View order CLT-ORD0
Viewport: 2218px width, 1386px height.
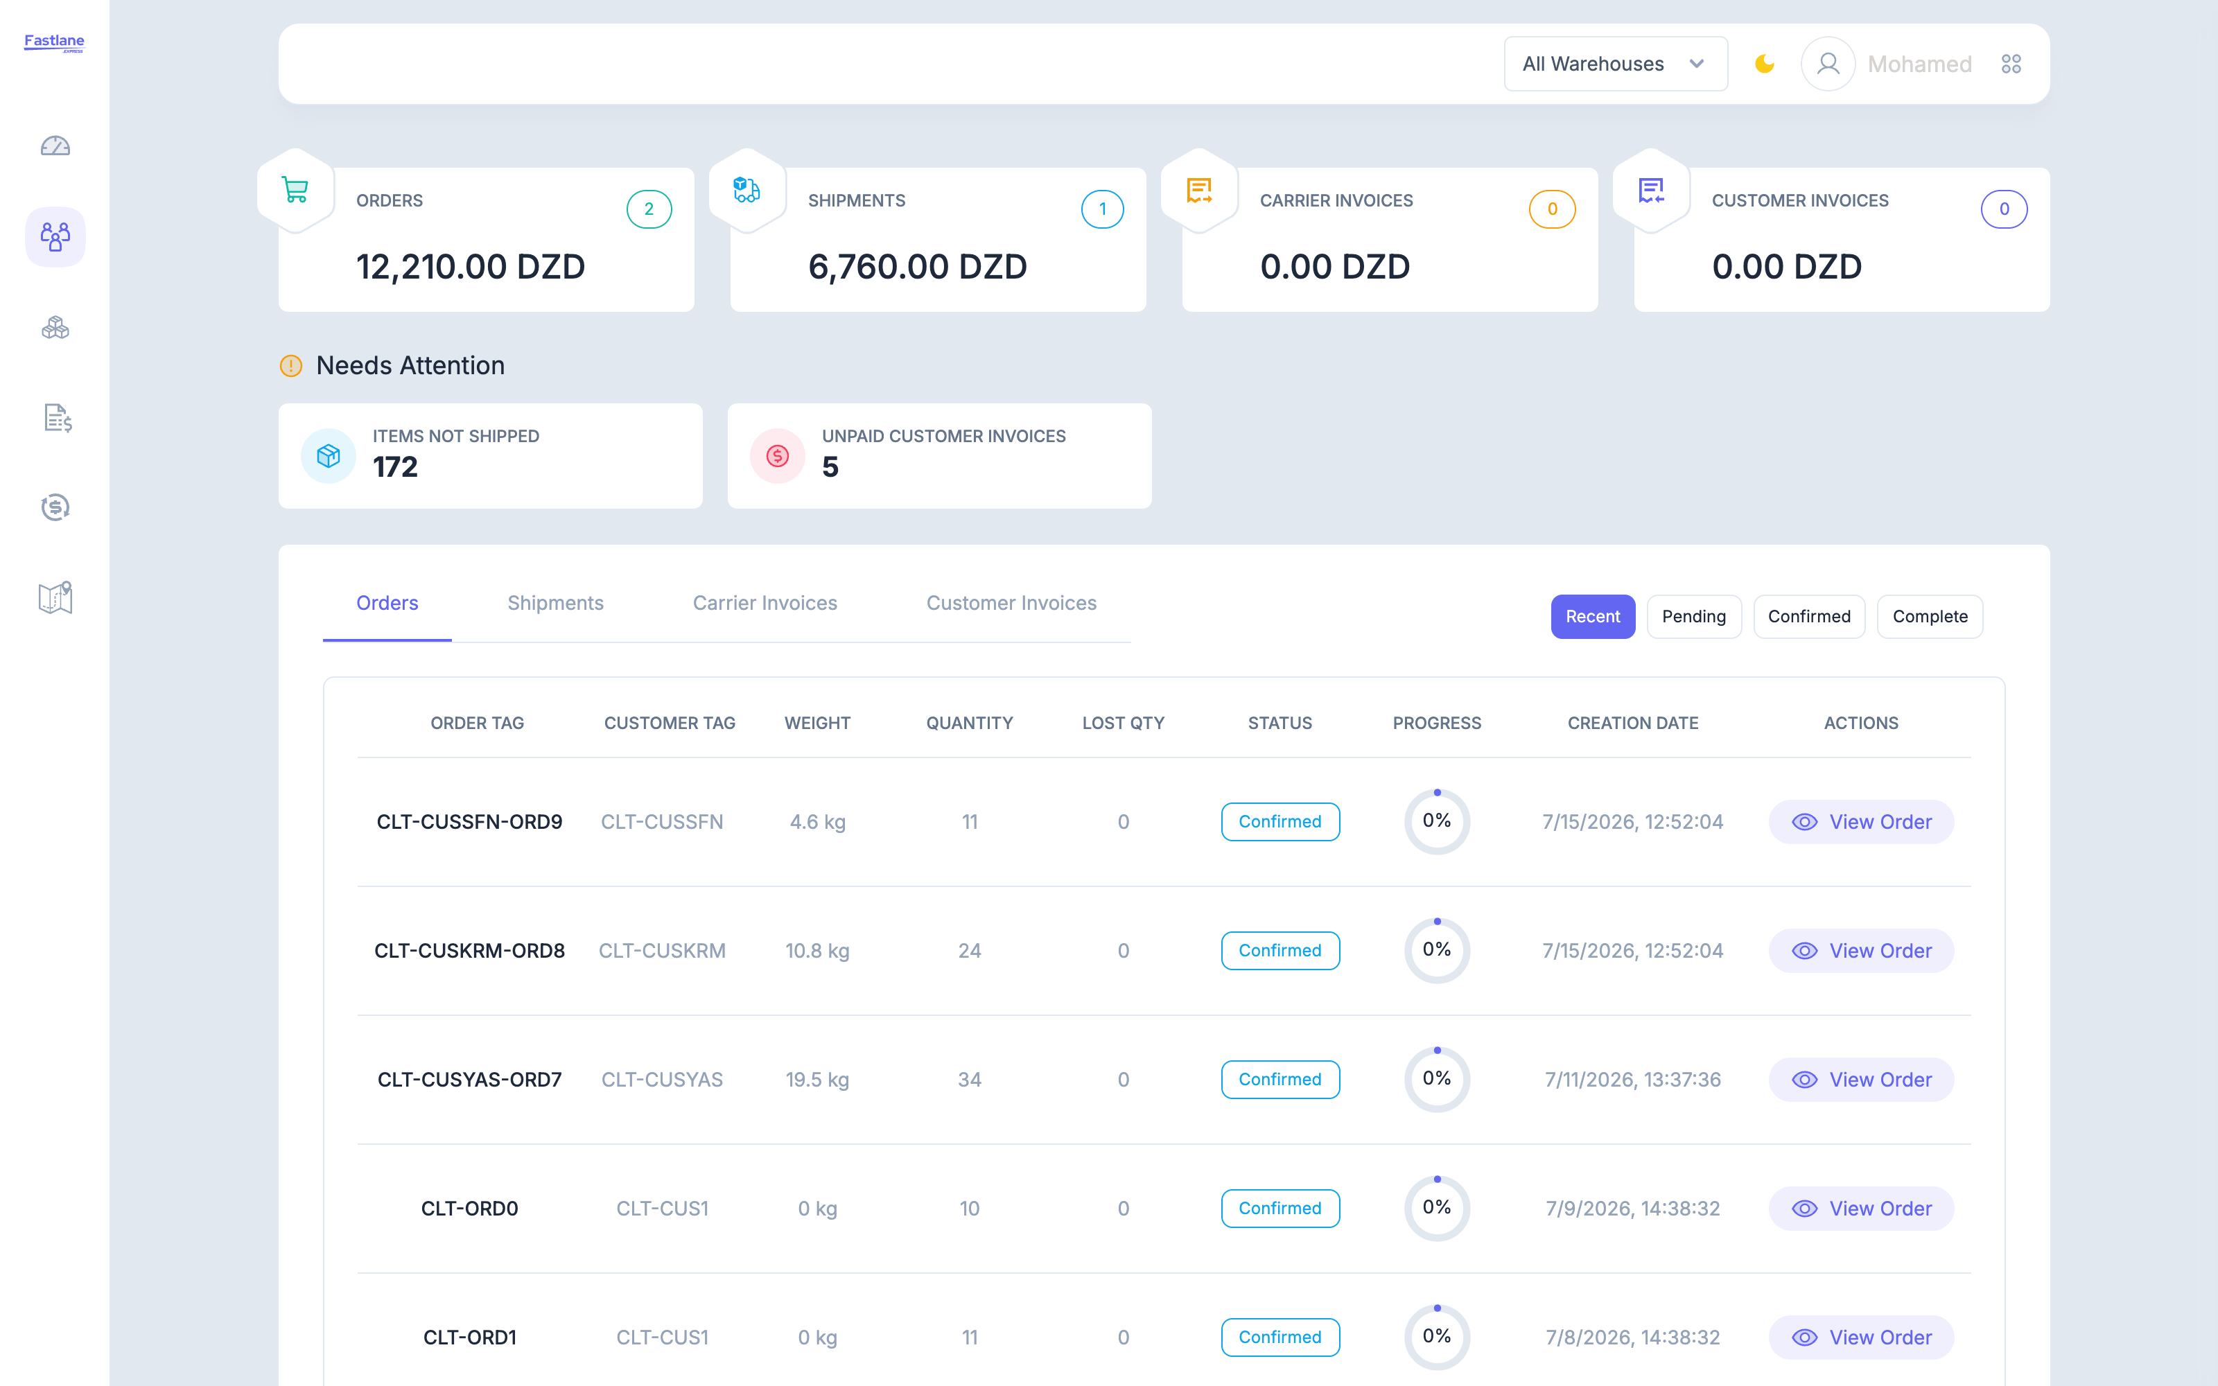click(1862, 1209)
